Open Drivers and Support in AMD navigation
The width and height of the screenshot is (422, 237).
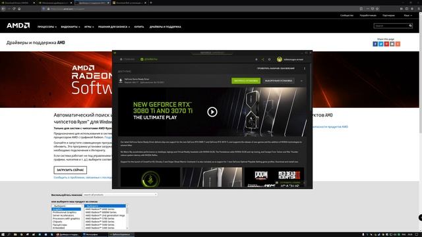click(x=166, y=27)
